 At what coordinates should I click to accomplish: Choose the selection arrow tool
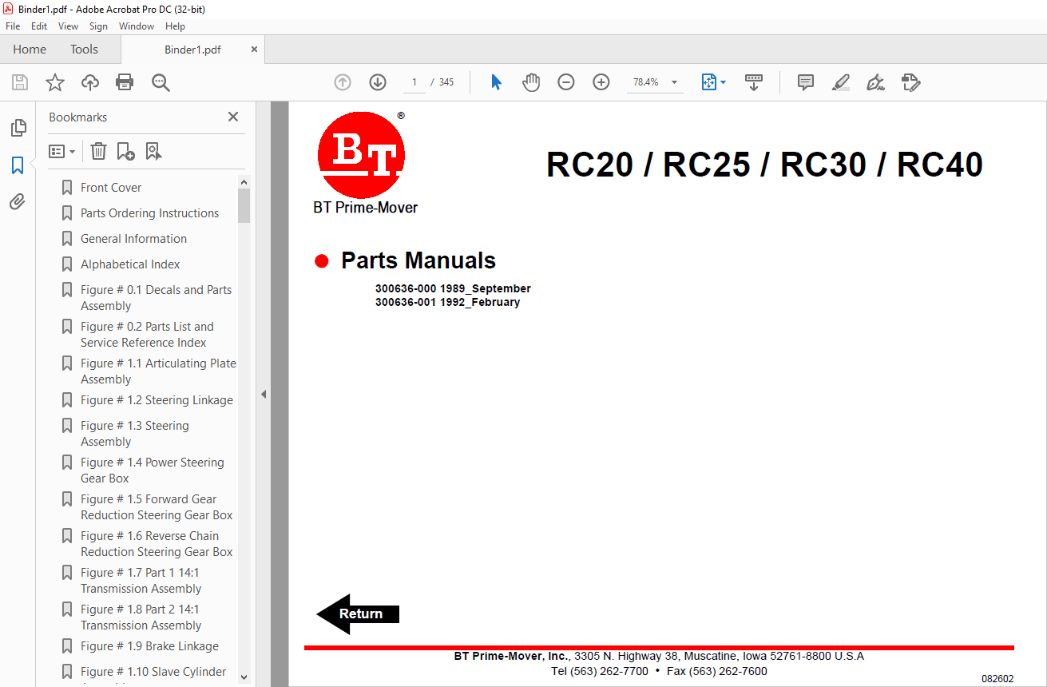[x=496, y=82]
